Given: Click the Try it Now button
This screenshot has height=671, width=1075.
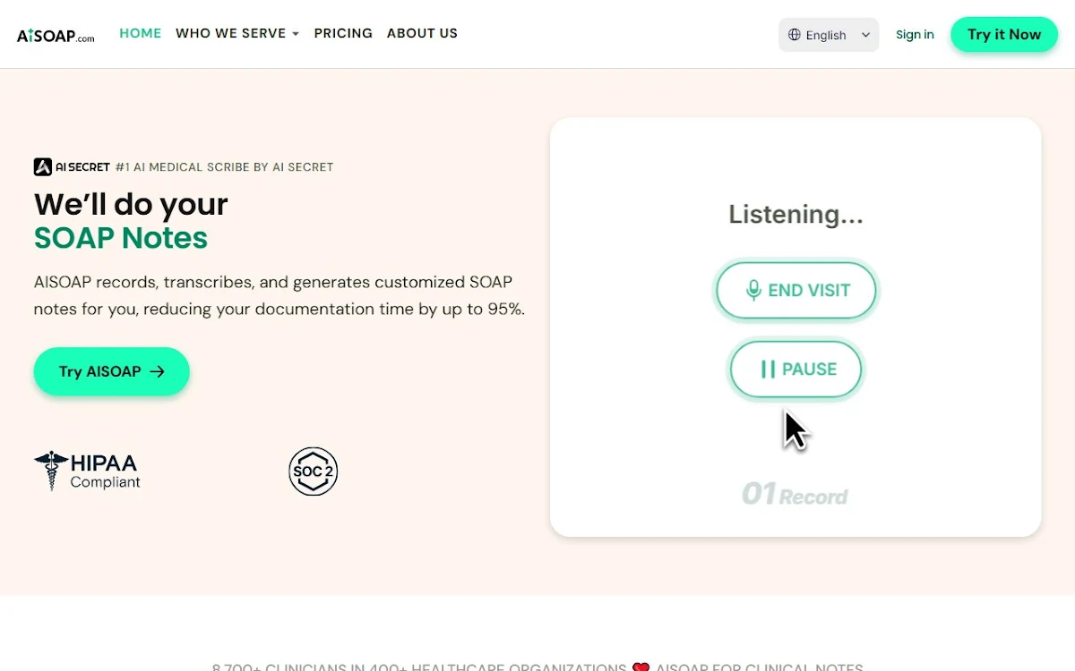Looking at the screenshot, I should (1004, 35).
